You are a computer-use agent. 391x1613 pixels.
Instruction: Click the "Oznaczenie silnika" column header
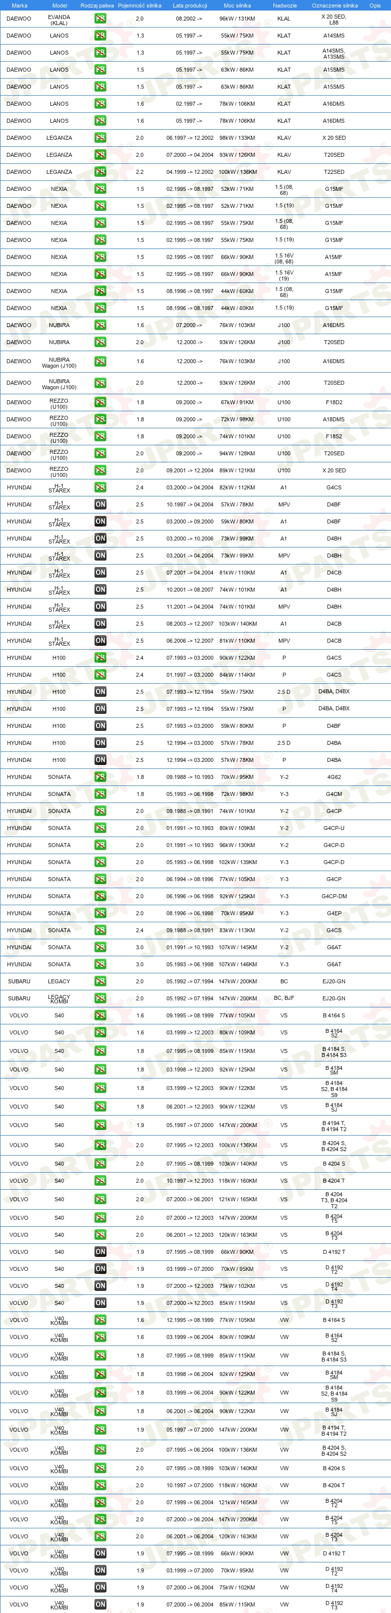click(335, 6)
